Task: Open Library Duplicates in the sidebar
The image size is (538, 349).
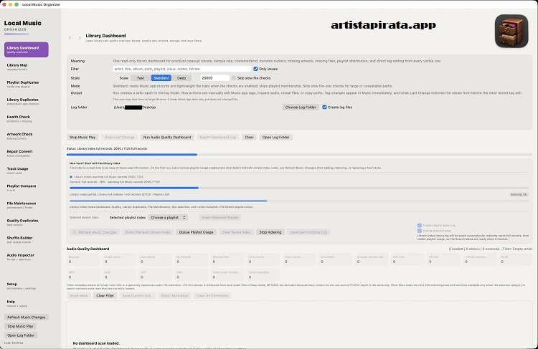Action: coord(27,102)
